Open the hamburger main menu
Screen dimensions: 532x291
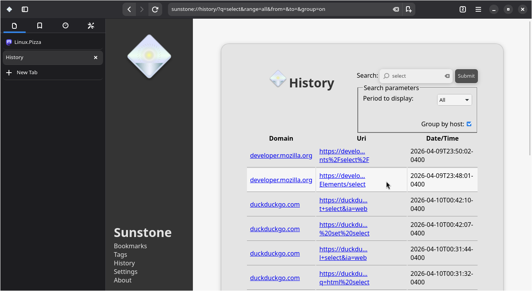tap(478, 9)
